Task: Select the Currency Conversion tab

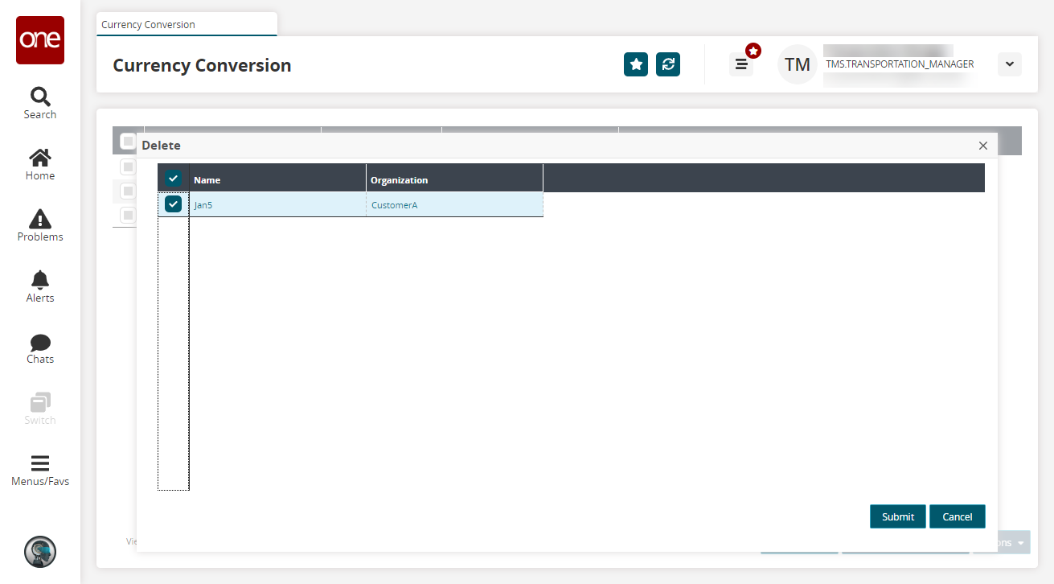Action: point(187,24)
